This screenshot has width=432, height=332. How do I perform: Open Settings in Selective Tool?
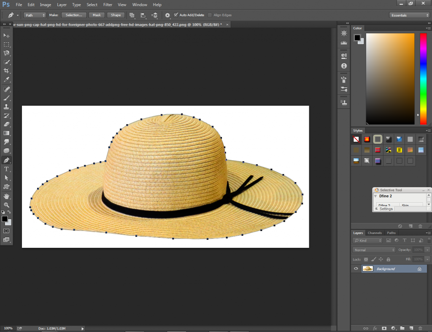click(x=384, y=209)
